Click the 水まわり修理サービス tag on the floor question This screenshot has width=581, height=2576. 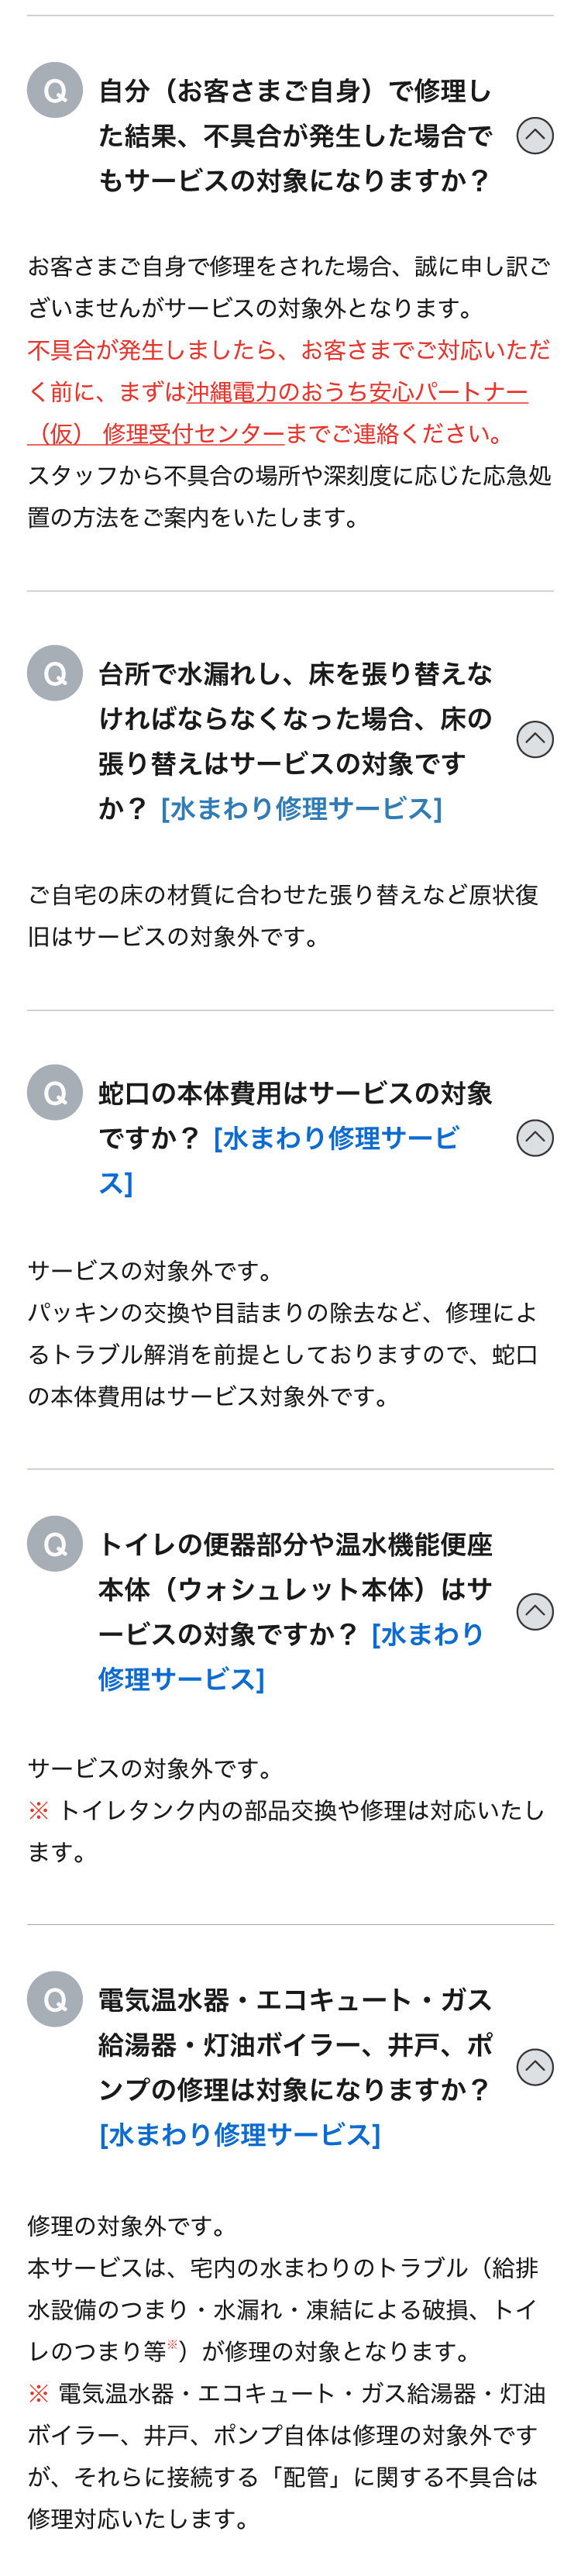coord(301,808)
